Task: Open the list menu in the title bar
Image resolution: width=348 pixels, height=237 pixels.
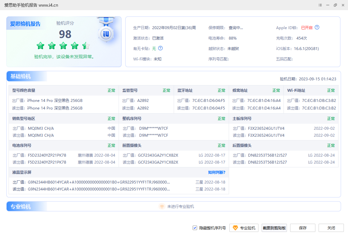Action: point(320,5)
